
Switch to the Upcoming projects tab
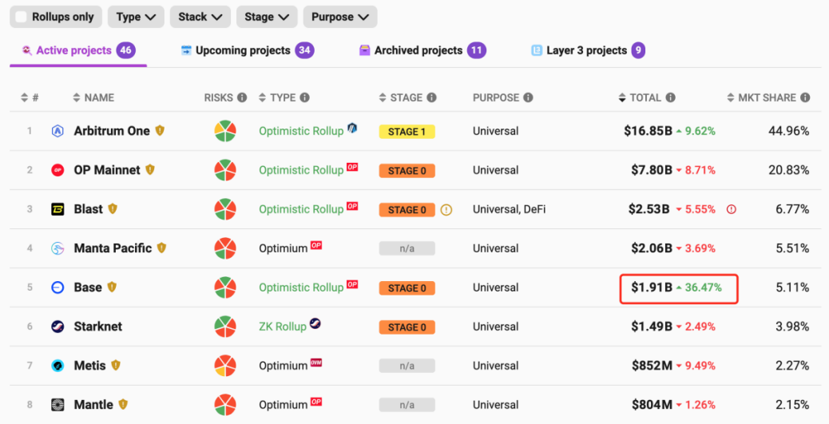tap(248, 51)
